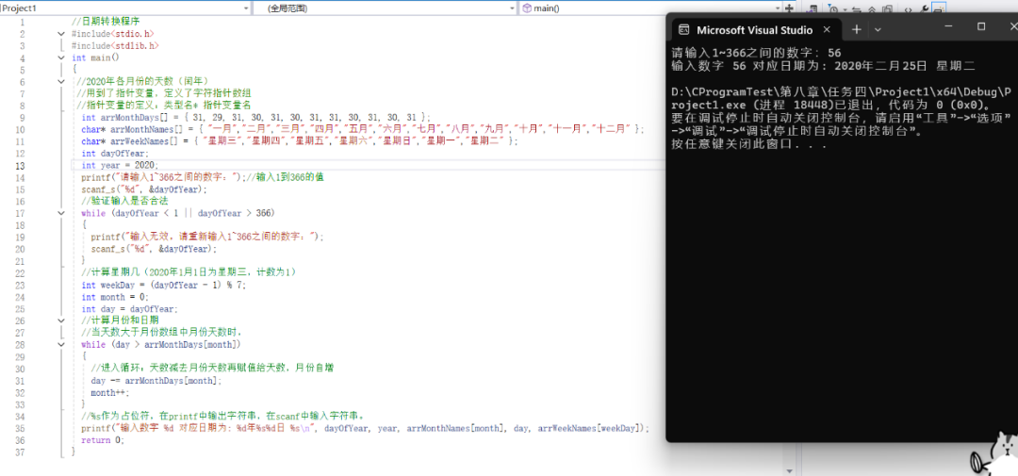Click the month++; line
This screenshot has height=476, width=1018.
(x=109, y=392)
